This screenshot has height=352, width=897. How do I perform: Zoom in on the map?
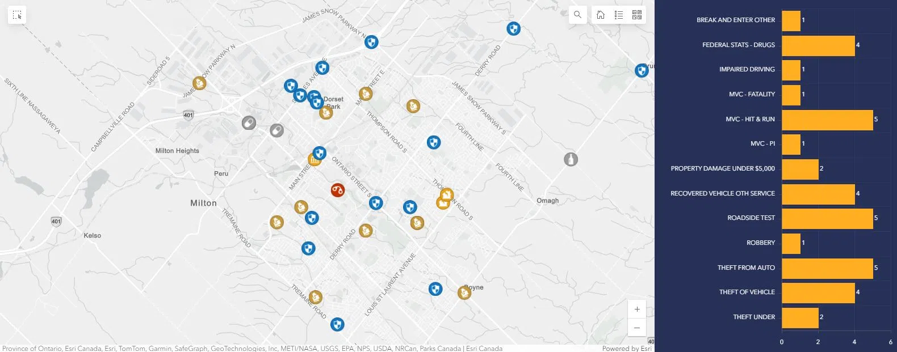[637, 309]
